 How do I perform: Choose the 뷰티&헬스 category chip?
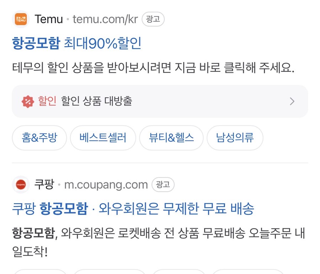coord(171,138)
